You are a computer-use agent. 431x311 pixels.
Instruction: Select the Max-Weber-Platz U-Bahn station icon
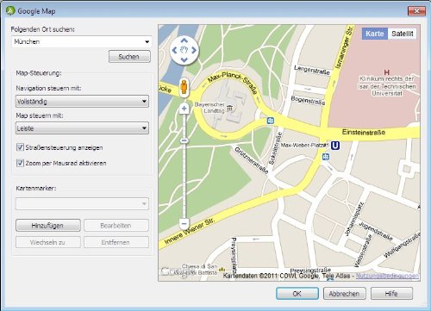tap(335, 146)
